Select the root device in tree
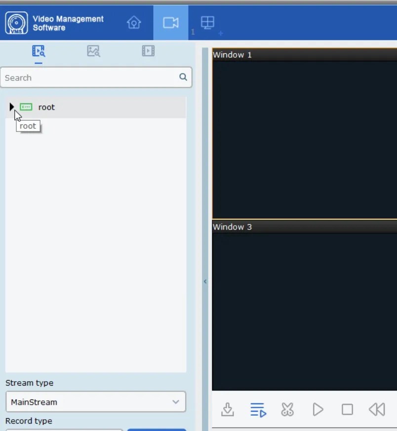Viewport: 397px width, 431px height. (46, 107)
